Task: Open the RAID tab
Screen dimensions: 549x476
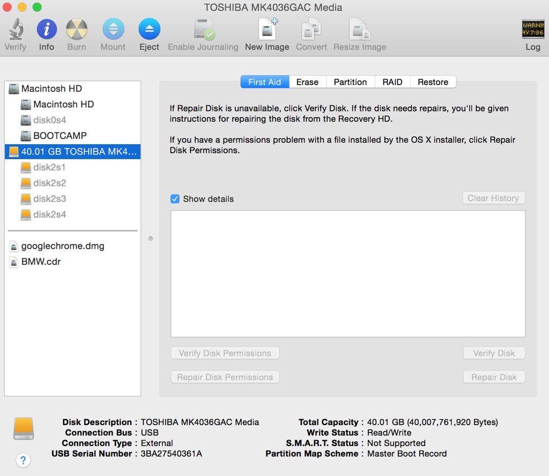Action: (392, 82)
